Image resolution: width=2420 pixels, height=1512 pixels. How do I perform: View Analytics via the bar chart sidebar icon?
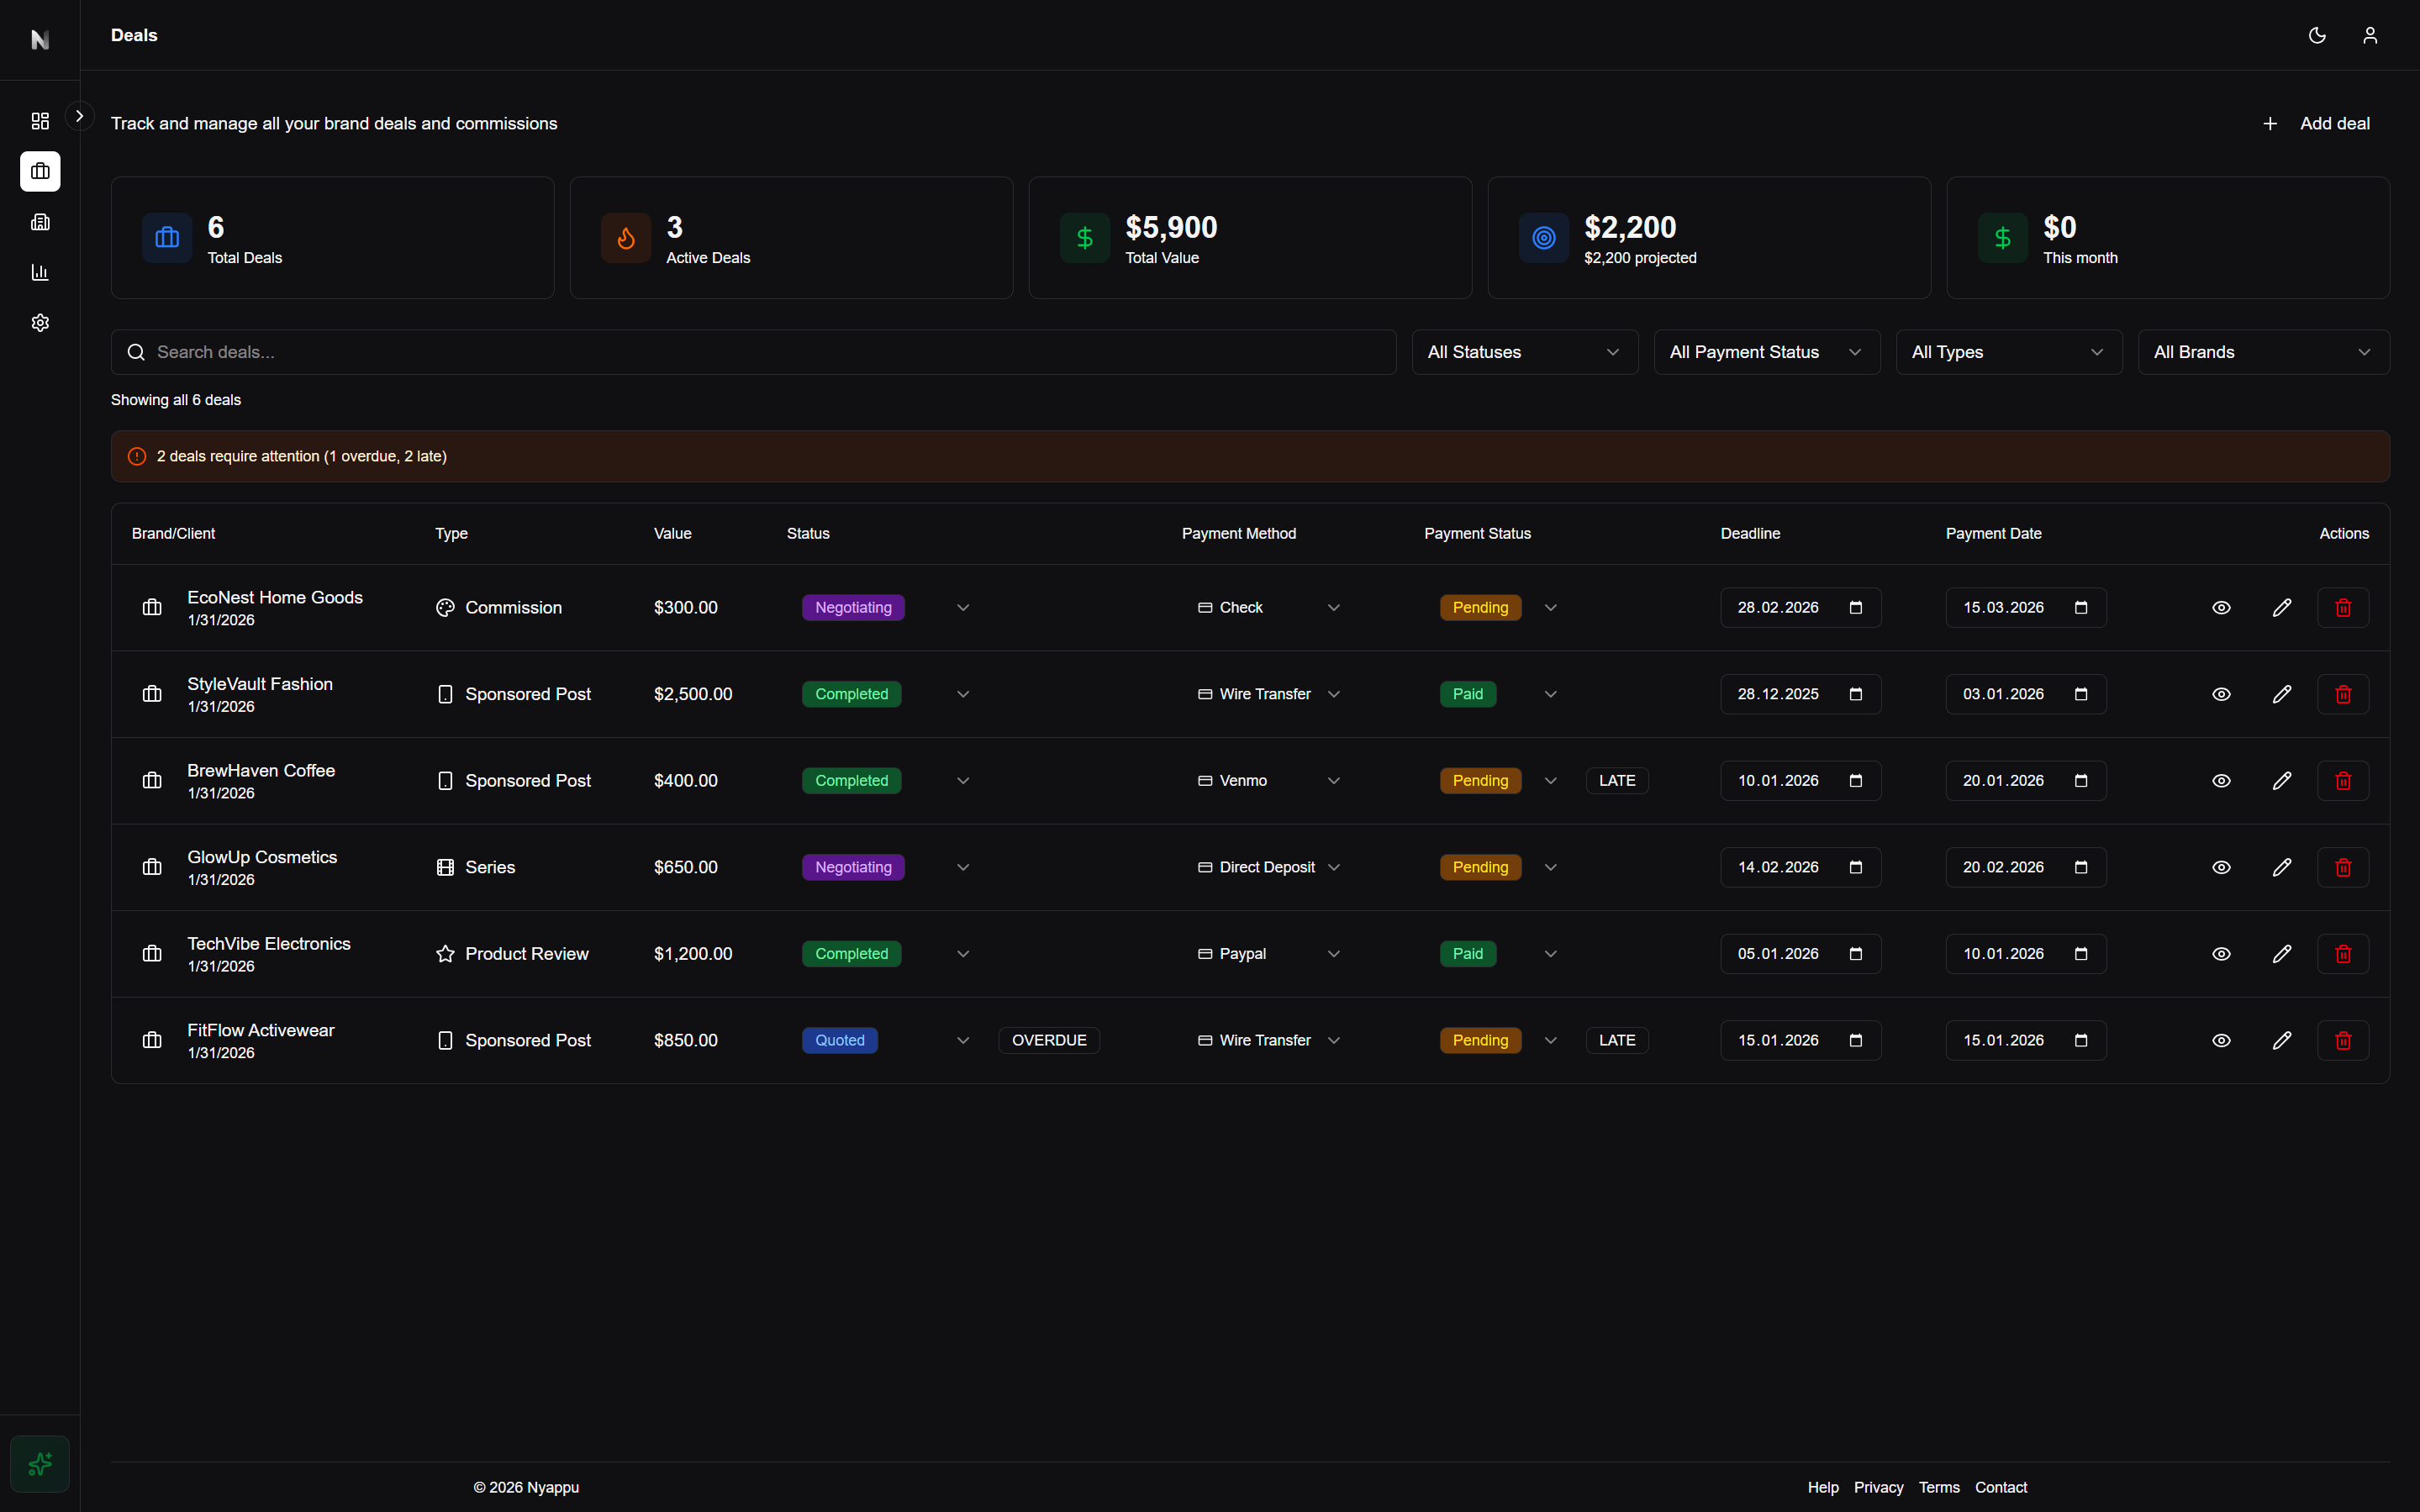coord(40,272)
